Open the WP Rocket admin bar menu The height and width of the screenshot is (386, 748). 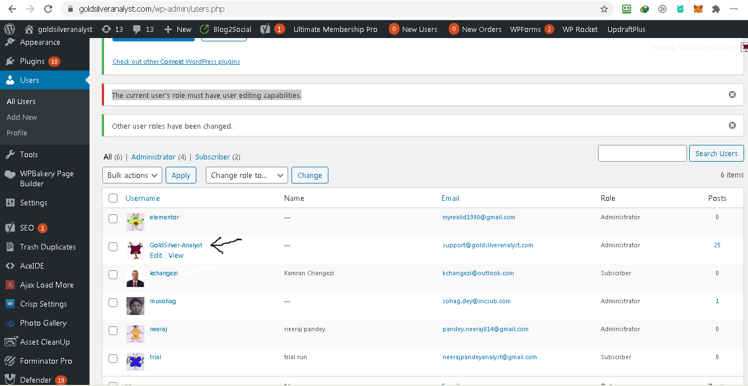(x=580, y=29)
